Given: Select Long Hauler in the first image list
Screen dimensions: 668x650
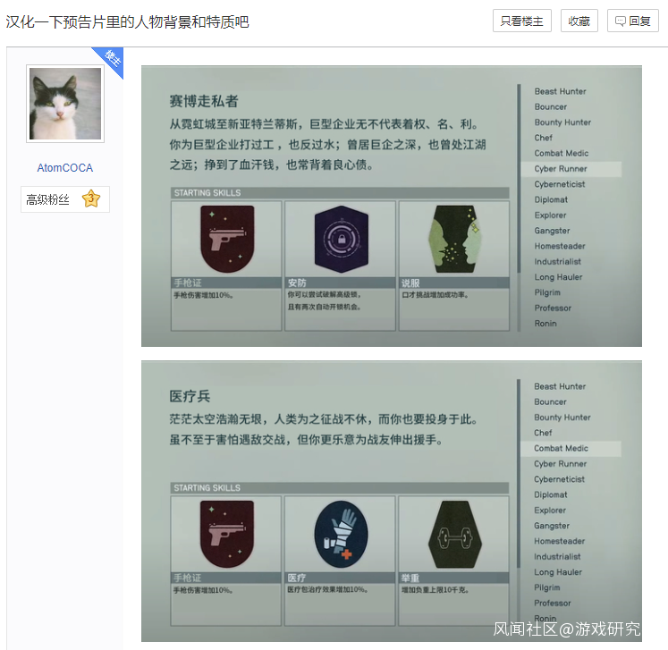Looking at the screenshot, I should (x=558, y=277).
